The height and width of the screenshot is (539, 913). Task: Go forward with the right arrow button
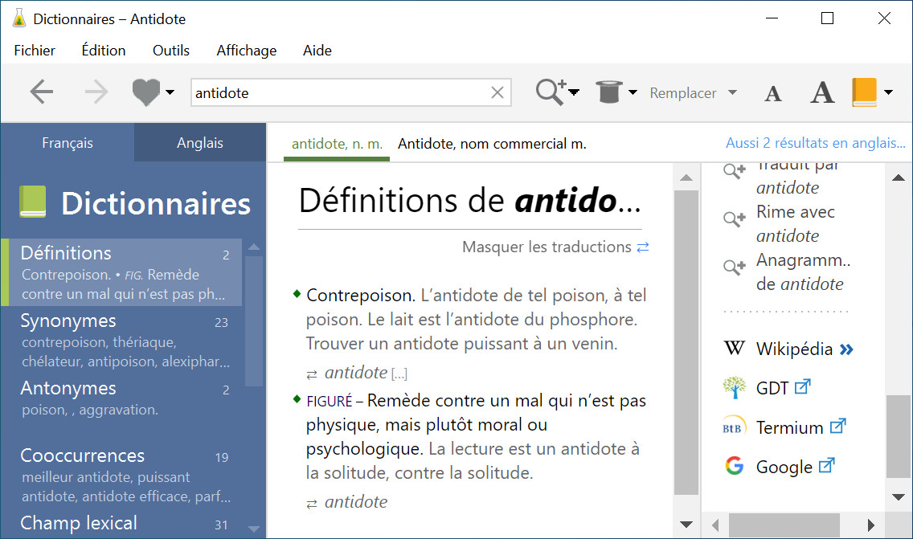point(96,92)
